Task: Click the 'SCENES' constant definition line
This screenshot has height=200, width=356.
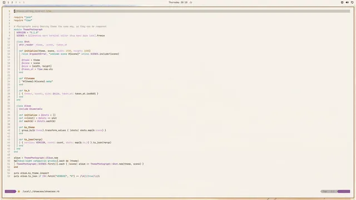Action: click(61, 36)
